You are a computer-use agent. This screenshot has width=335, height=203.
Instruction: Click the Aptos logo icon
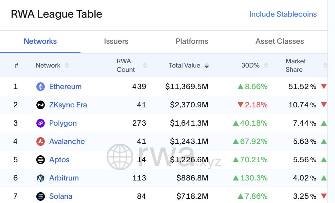point(40,160)
